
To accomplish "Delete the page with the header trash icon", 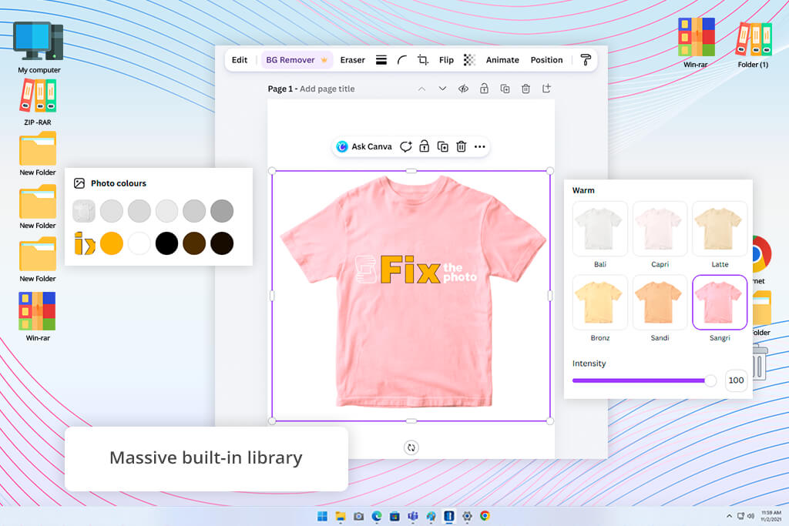I will pyautogui.click(x=525, y=89).
